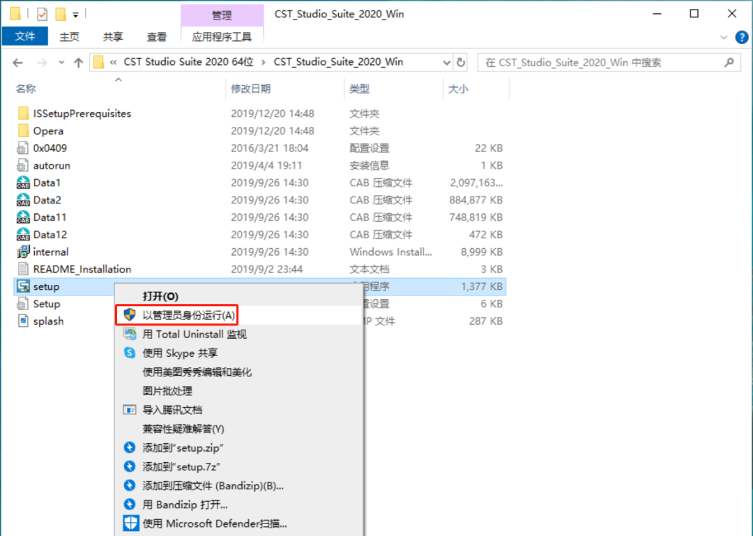Click the CST_Studio_Suite_2020_Win breadcrumb
The image size is (753, 536).
(338, 62)
